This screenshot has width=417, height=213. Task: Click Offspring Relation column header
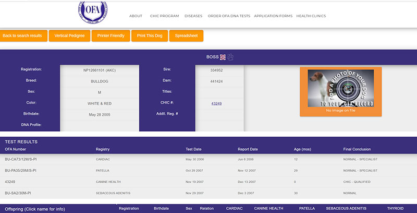click(207, 208)
